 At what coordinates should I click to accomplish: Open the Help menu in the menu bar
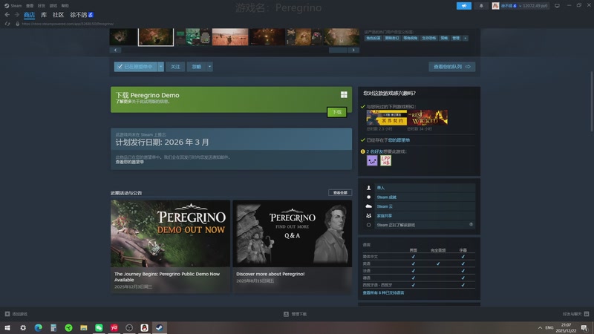coord(65,6)
